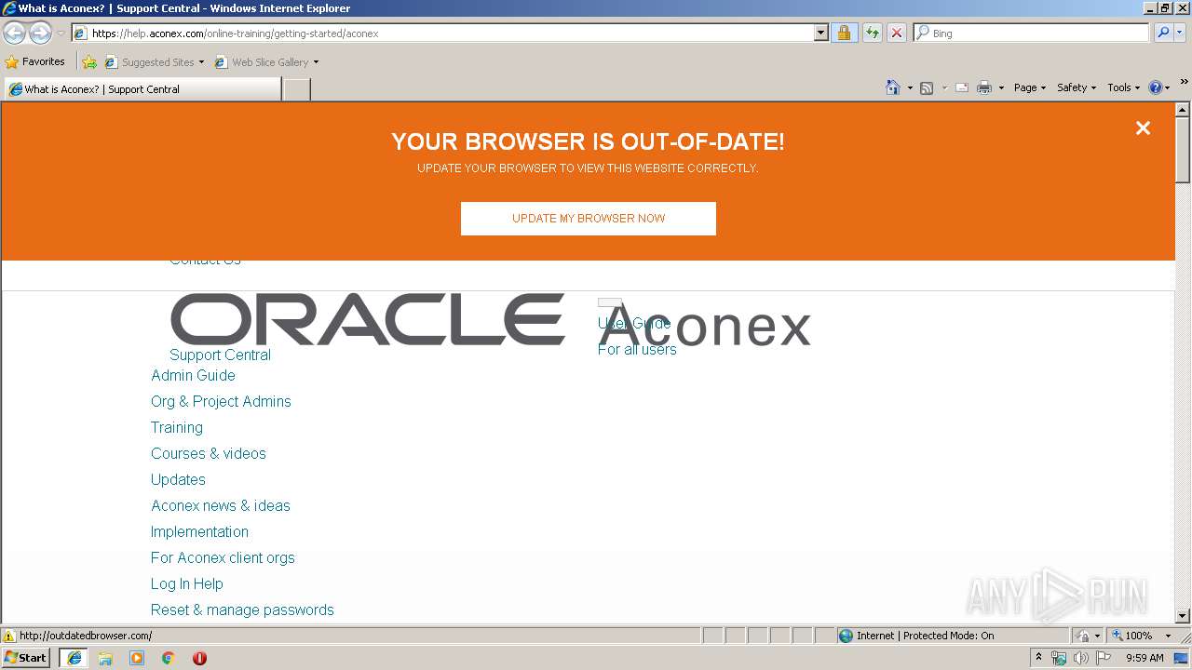
Task: Click the Print icon
Action: pos(984,87)
